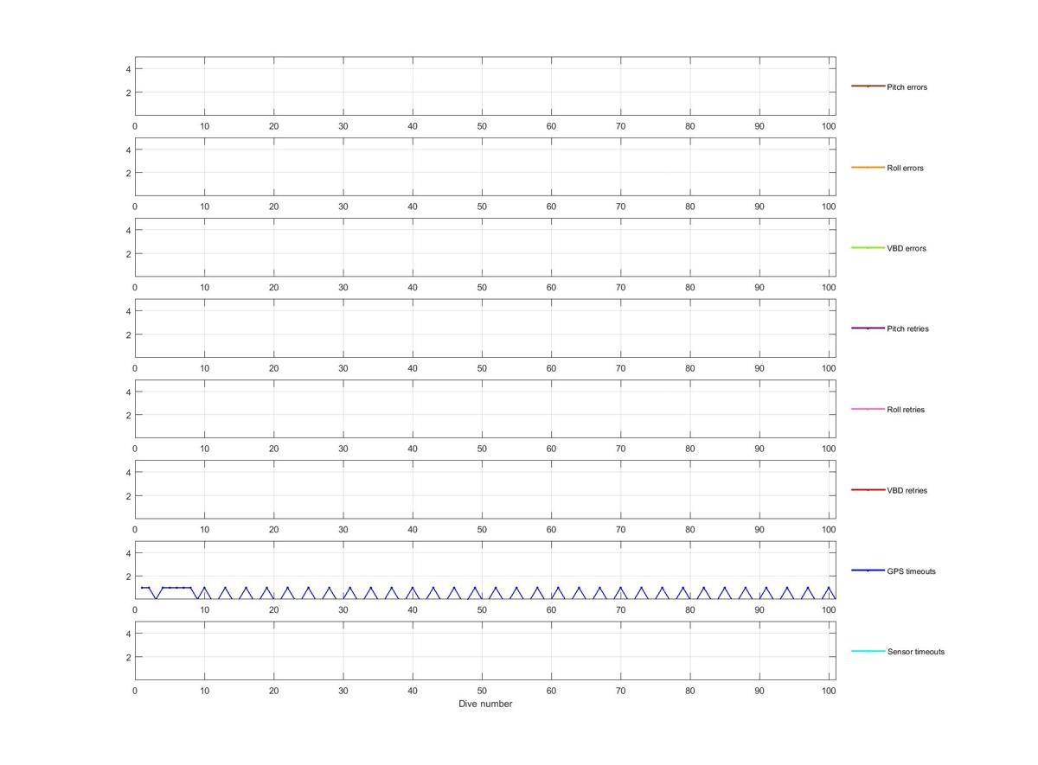Click the brown Pitch errors legend line
The height and width of the screenshot is (765, 1038).
click(868, 86)
